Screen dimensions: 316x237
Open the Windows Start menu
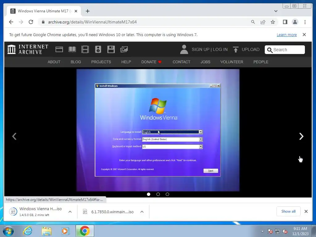[x=8, y=231]
